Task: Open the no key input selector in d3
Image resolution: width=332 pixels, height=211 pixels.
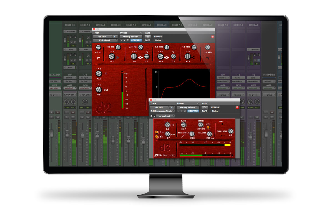Action: tap(165, 116)
